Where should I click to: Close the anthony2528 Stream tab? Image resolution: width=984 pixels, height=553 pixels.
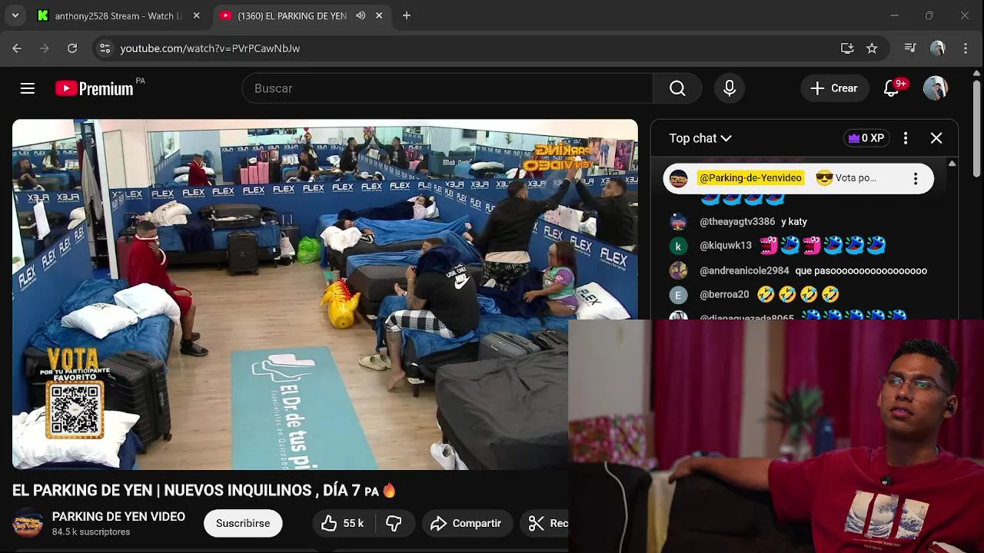(196, 15)
